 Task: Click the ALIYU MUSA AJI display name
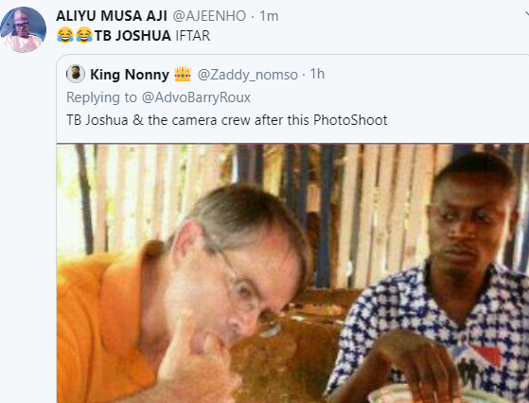click(112, 16)
